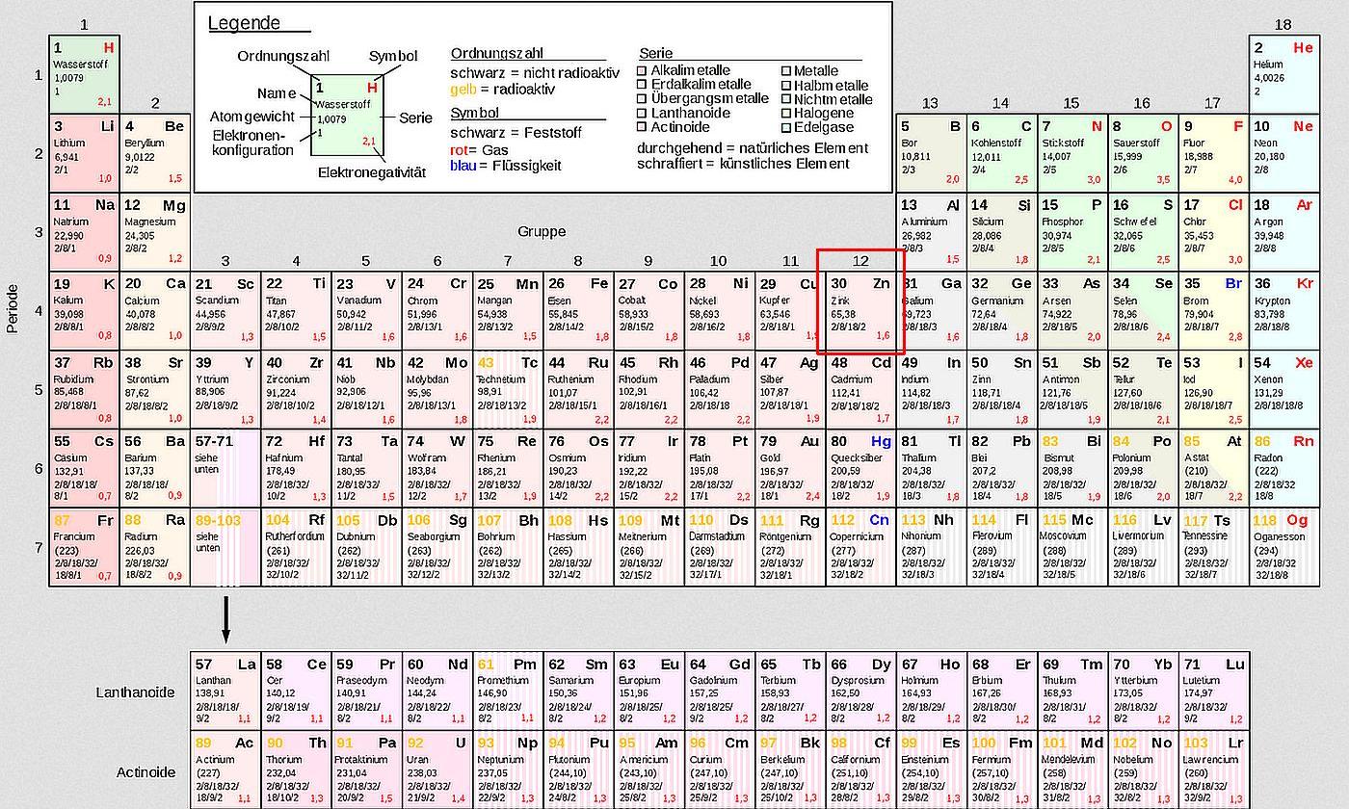This screenshot has width=1349, height=809.
Task: Select the Eisen (Fe) element cell
Action: (x=578, y=311)
